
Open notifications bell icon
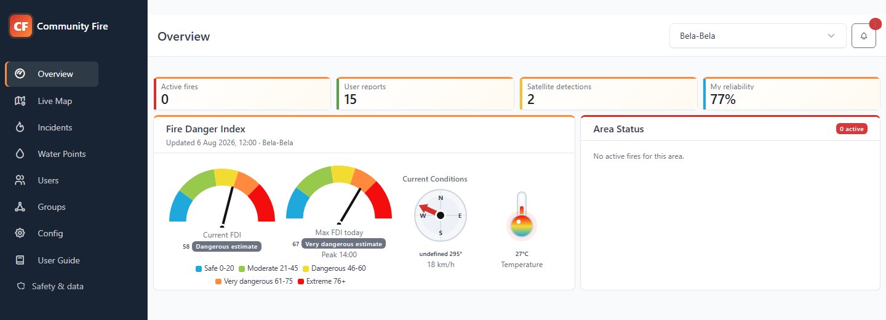864,36
